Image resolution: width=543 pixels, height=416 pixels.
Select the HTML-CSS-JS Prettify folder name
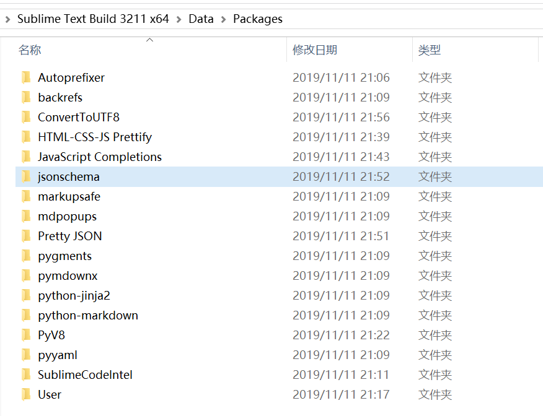pos(95,137)
